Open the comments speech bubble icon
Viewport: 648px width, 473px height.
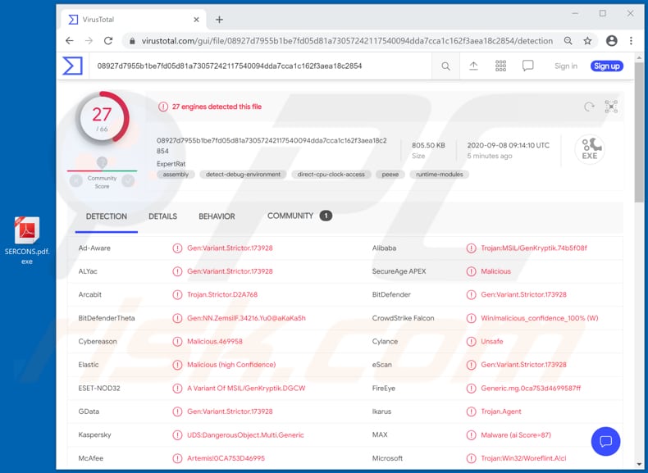tap(527, 66)
